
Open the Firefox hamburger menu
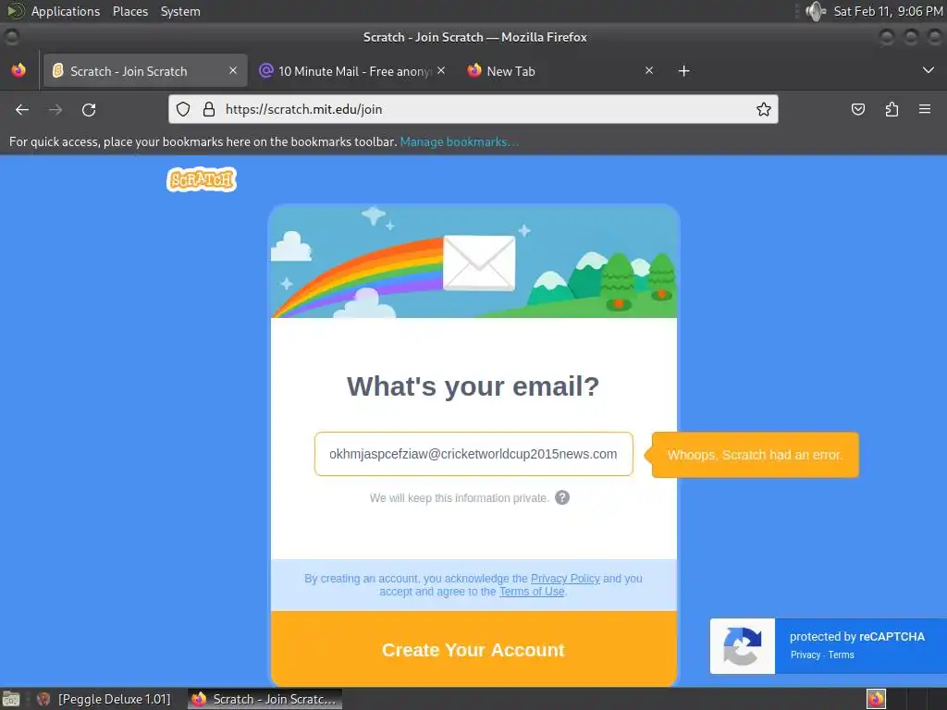pyautogui.click(x=925, y=109)
